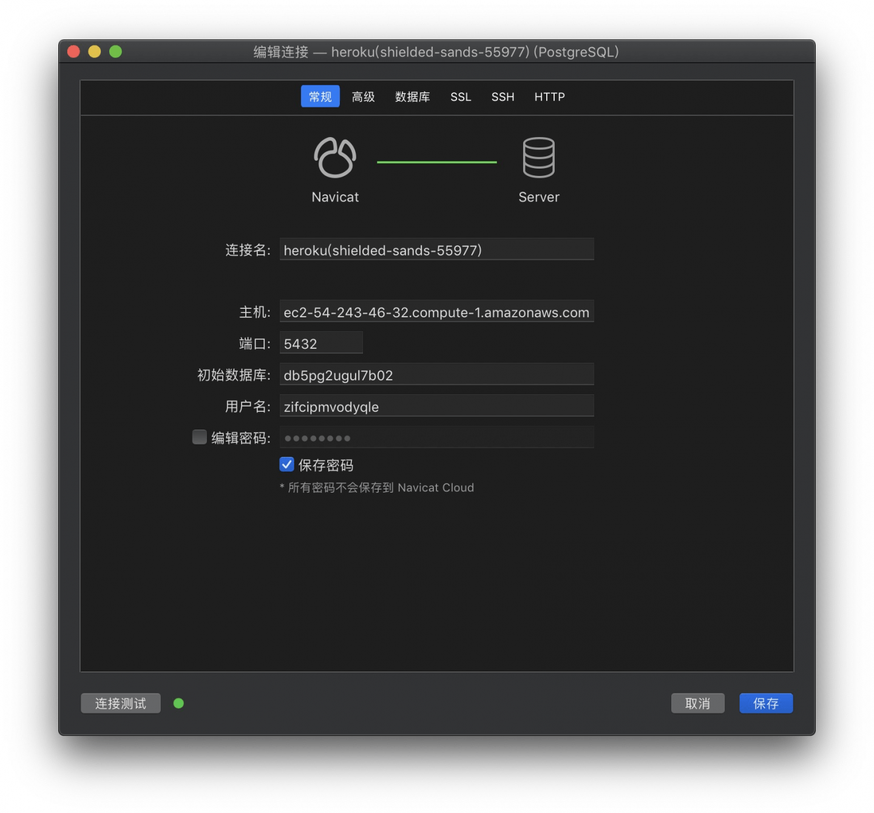Minimize the window with yellow button

click(95, 52)
